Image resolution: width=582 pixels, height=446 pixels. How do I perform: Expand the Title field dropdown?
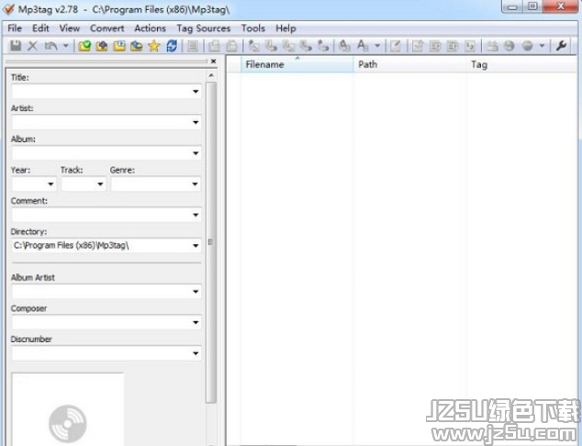[x=196, y=91]
